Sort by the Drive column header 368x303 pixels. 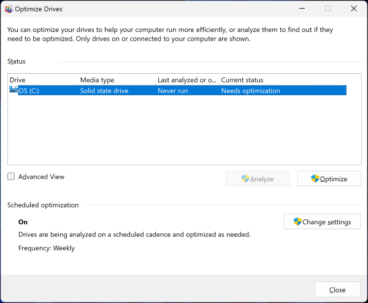(x=43, y=80)
